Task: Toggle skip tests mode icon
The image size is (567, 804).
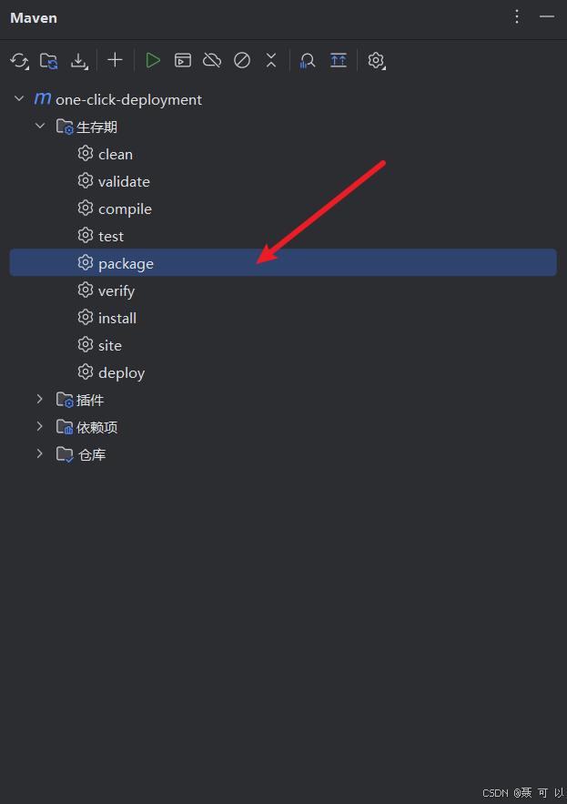Action: pos(242,60)
